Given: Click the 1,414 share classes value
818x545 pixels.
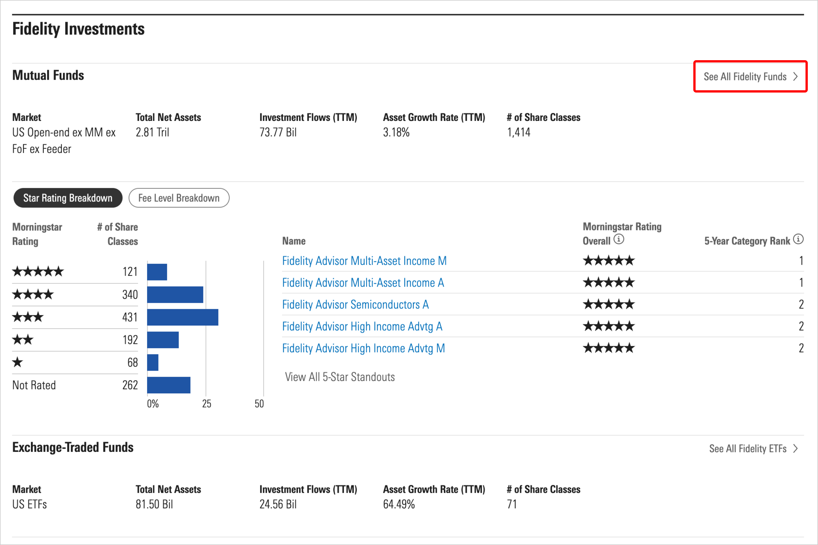Looking at the screenshot, I should [x=519, y=132].
